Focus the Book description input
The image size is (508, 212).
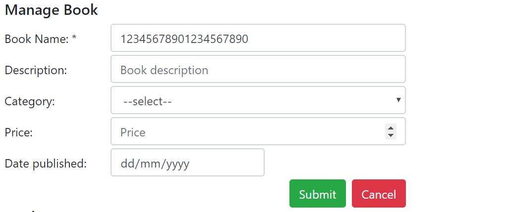coord(258,70)
